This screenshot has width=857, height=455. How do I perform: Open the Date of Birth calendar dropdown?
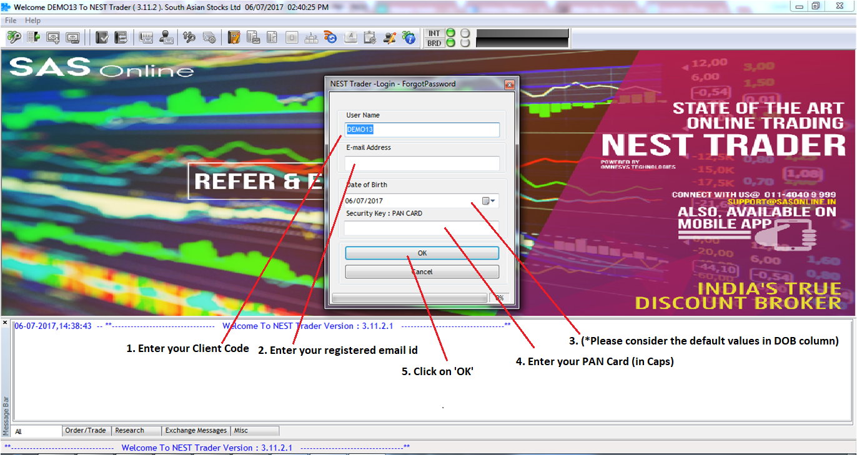489,201
